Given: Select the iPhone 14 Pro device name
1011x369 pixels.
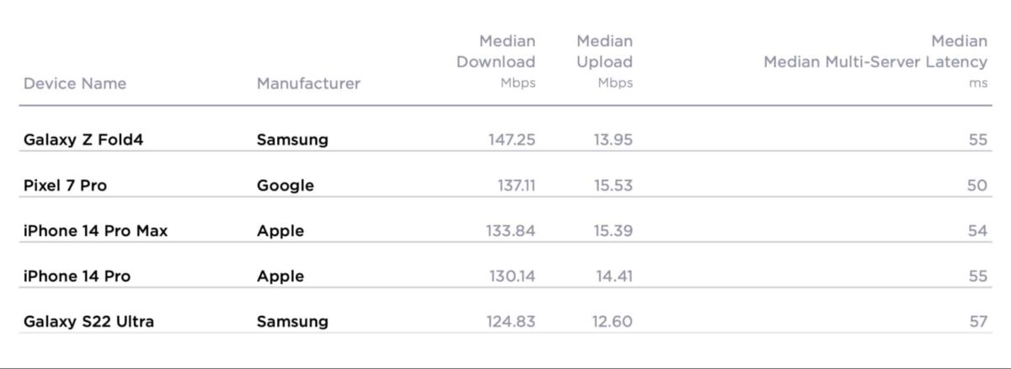Looking at the screenshot, I should tap(77, 276).
